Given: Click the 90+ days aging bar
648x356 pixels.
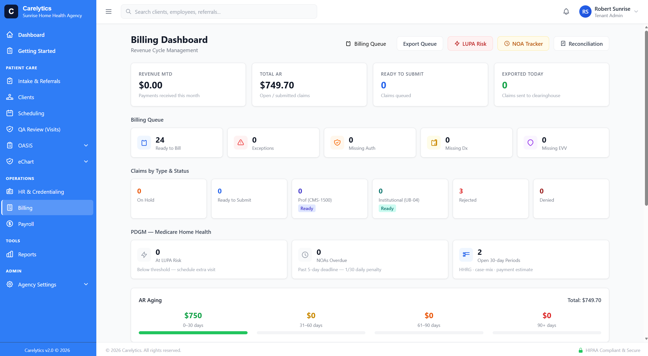Looking at the screenshot, I should [x=547, y=333].
